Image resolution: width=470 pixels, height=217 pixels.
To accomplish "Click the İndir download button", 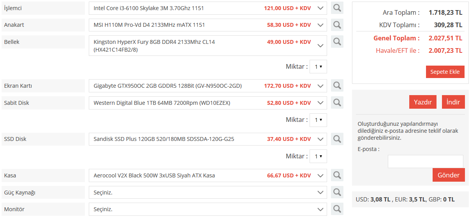I will click(x=453, y=102).
